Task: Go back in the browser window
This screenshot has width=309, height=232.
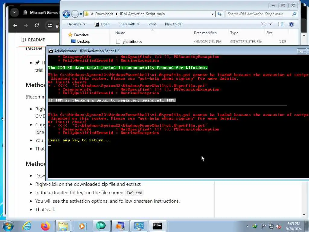Action: pyautogui.click(x=15, y=25)
